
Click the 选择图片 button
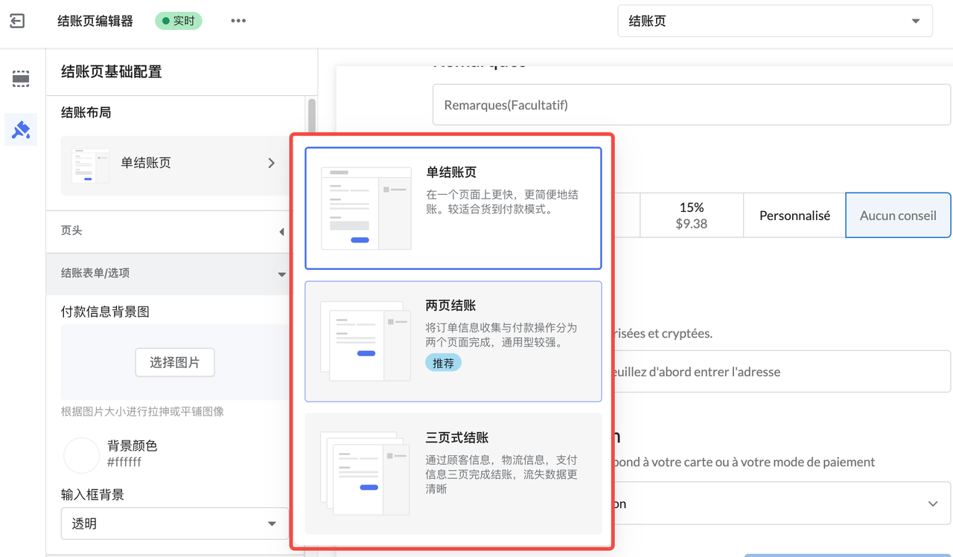point(174,362)
